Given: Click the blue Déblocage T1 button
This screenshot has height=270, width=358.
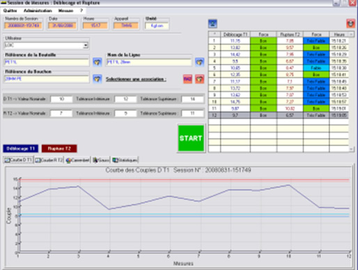Looking at the screenshot, I should click(21, 149).
